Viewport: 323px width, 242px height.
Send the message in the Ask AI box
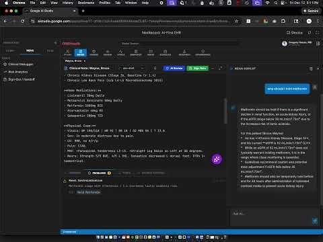pos(315,220)
